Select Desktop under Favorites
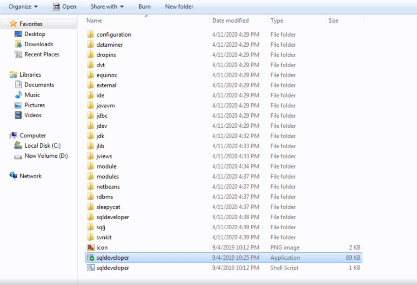Screen dimensions: 417x285 (34, 34)
